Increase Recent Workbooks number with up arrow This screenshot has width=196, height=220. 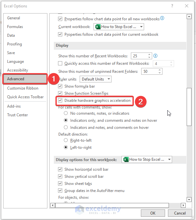click(149, 54)
